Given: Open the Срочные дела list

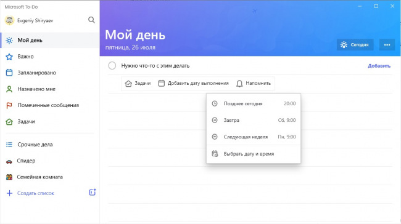Looking at the screenshot, I should [50, 145].
